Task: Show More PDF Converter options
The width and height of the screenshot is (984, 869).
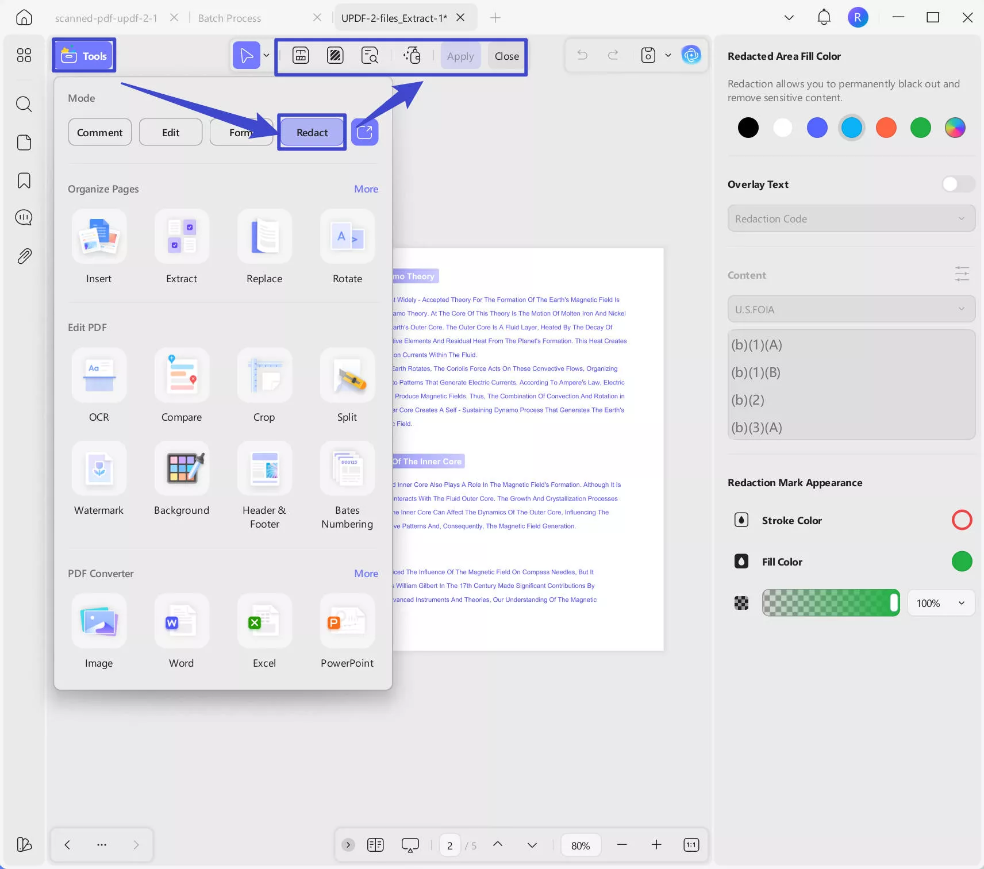Action: [366, 574]
